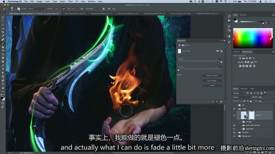
Task: Show the hidden FX group
Action: click(234, 105)
